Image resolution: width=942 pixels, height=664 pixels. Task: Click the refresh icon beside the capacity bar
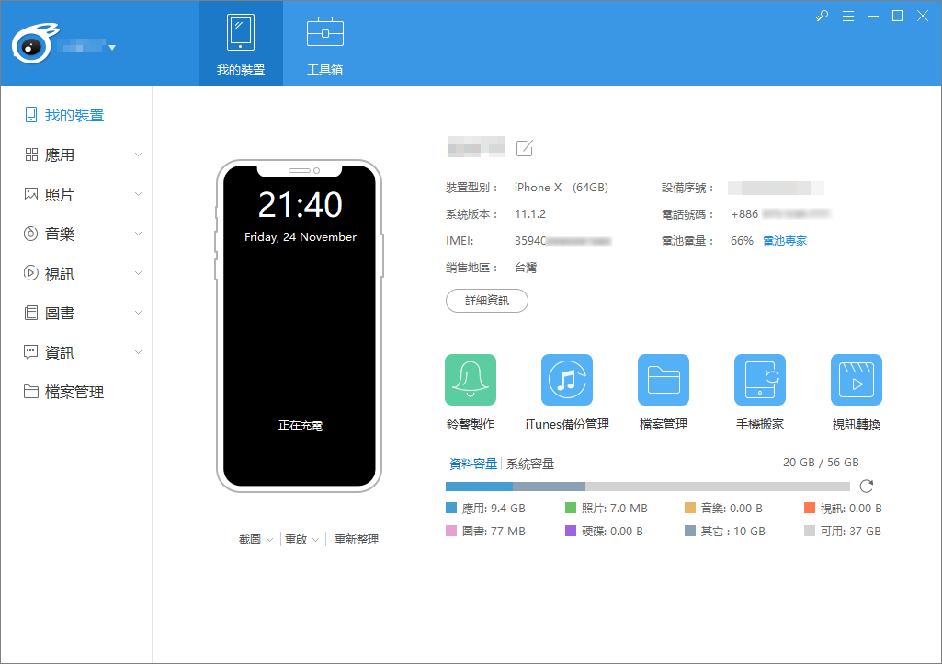[x=865, y=486]
